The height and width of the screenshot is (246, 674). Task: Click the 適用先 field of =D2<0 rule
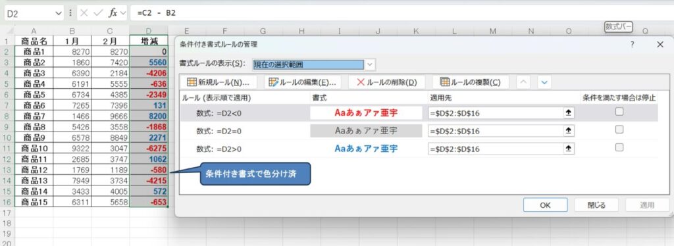[496, 113]
